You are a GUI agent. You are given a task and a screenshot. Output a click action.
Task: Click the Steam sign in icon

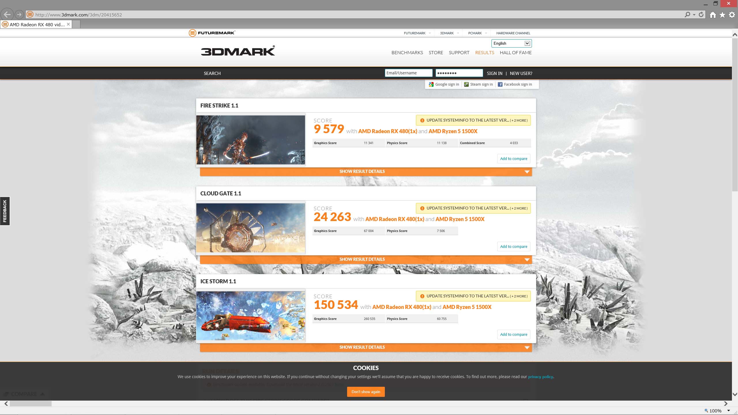(x=466, y=84)
